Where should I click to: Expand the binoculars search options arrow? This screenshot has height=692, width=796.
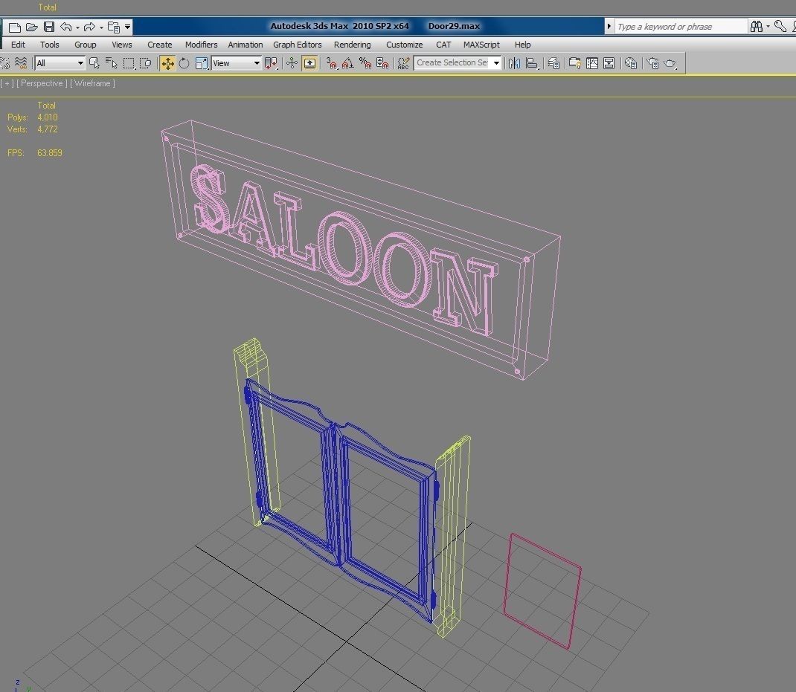pyautogui.click(x=768, y=26)
